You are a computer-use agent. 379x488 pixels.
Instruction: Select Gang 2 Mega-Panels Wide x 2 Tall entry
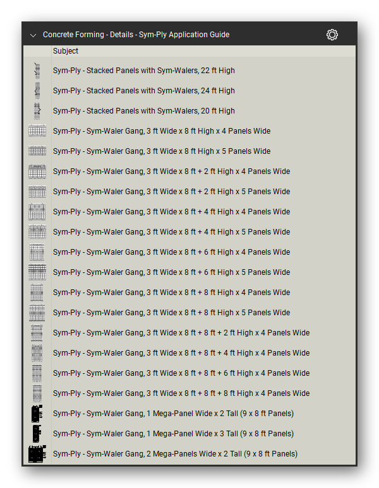click(x=175, y=454)
